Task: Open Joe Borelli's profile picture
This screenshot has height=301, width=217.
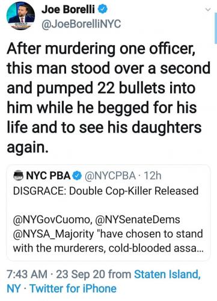Action: point(20,16)
